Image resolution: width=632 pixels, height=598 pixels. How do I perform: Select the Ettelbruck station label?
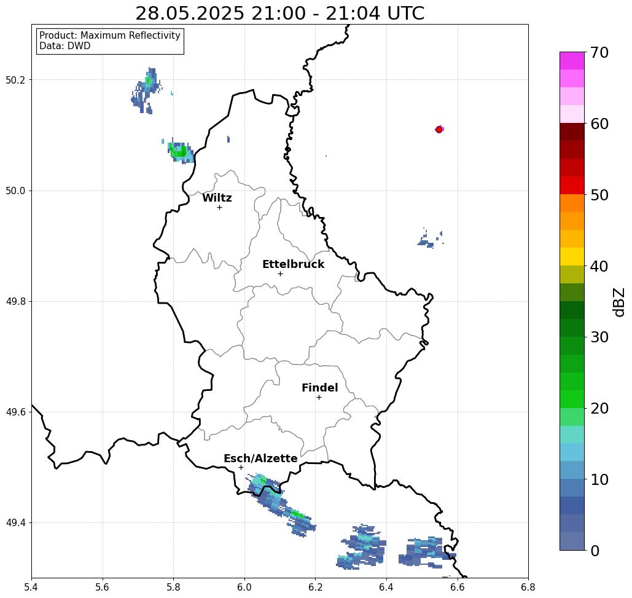(293, 264)
